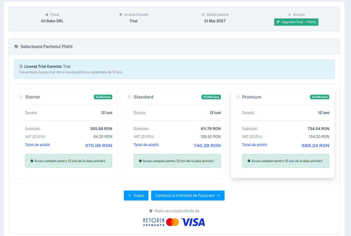Continue to Informații de Facturare

[188, 196]
